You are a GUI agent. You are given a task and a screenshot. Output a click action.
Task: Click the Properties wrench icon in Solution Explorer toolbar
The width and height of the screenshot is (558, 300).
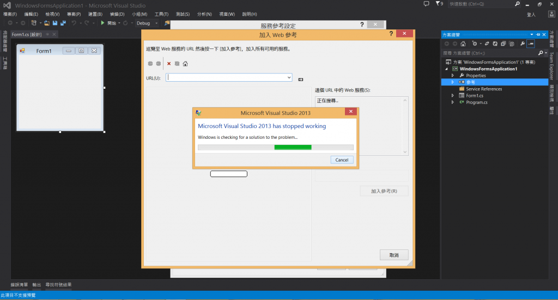tap(523, 44)
